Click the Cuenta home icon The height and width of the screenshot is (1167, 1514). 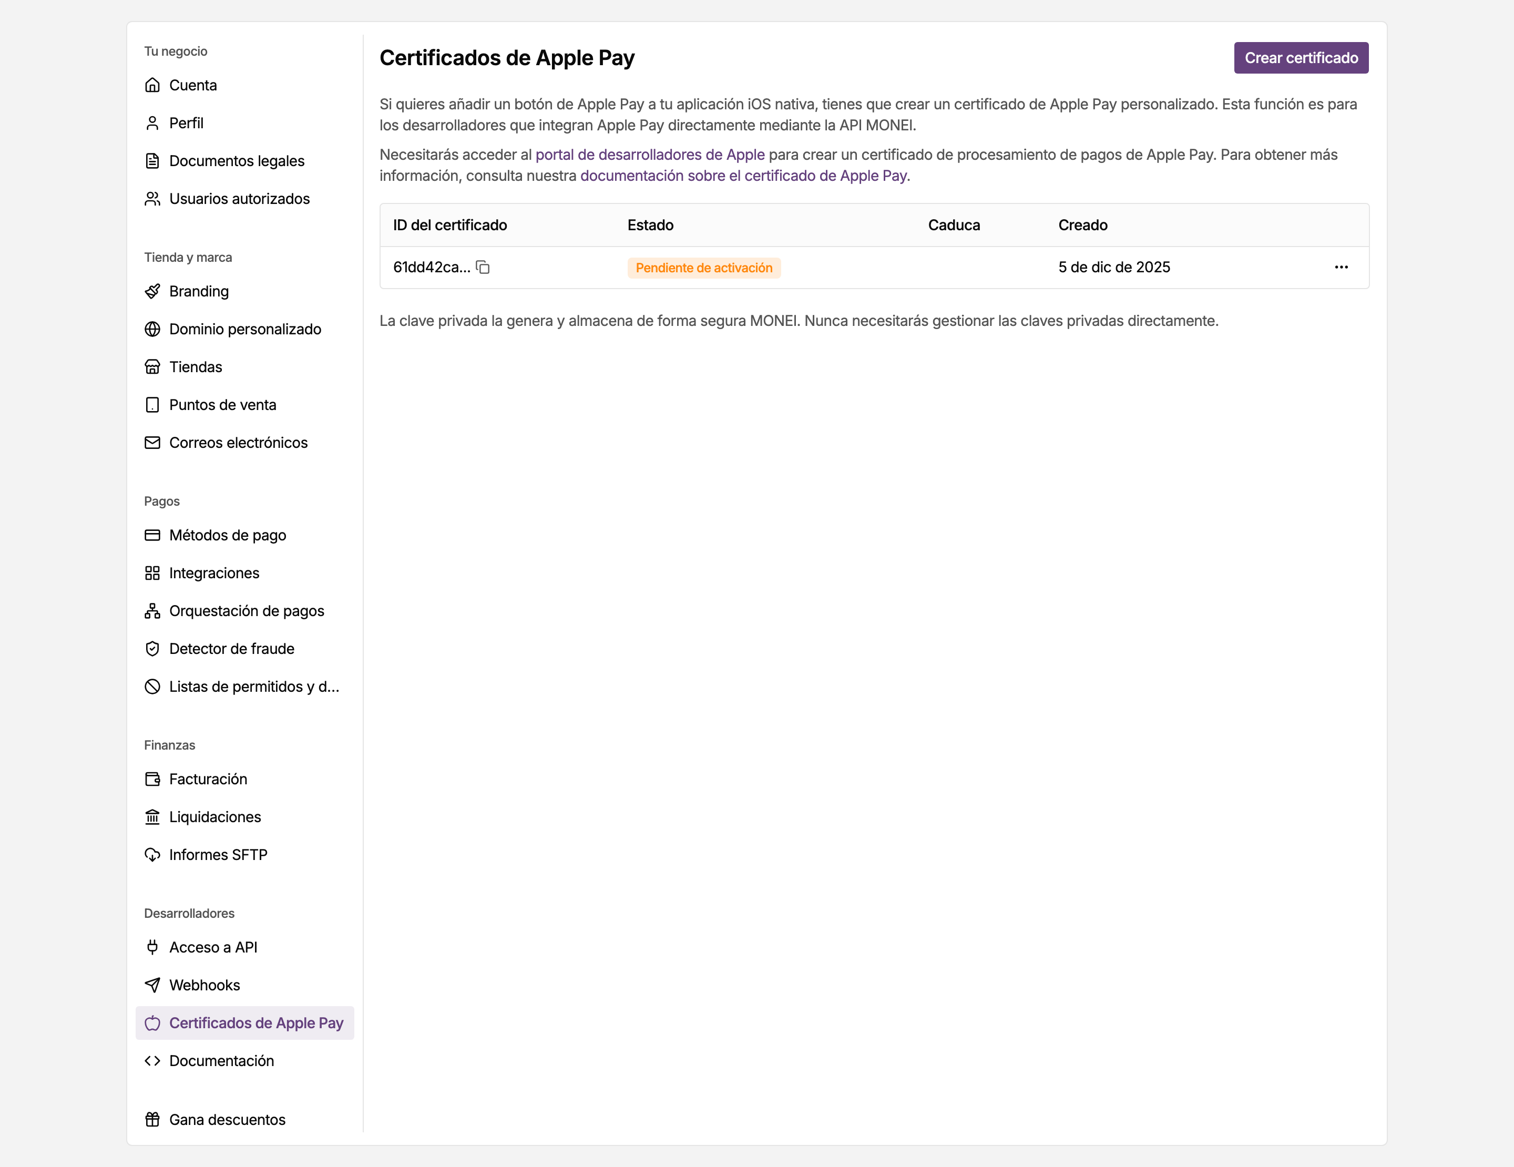click(x=152, y=85)
